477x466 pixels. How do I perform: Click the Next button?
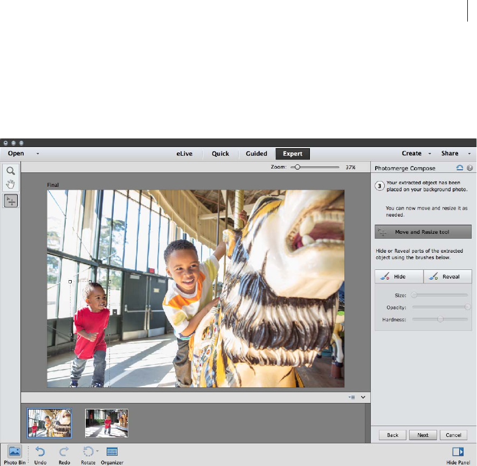pos(423,435)
